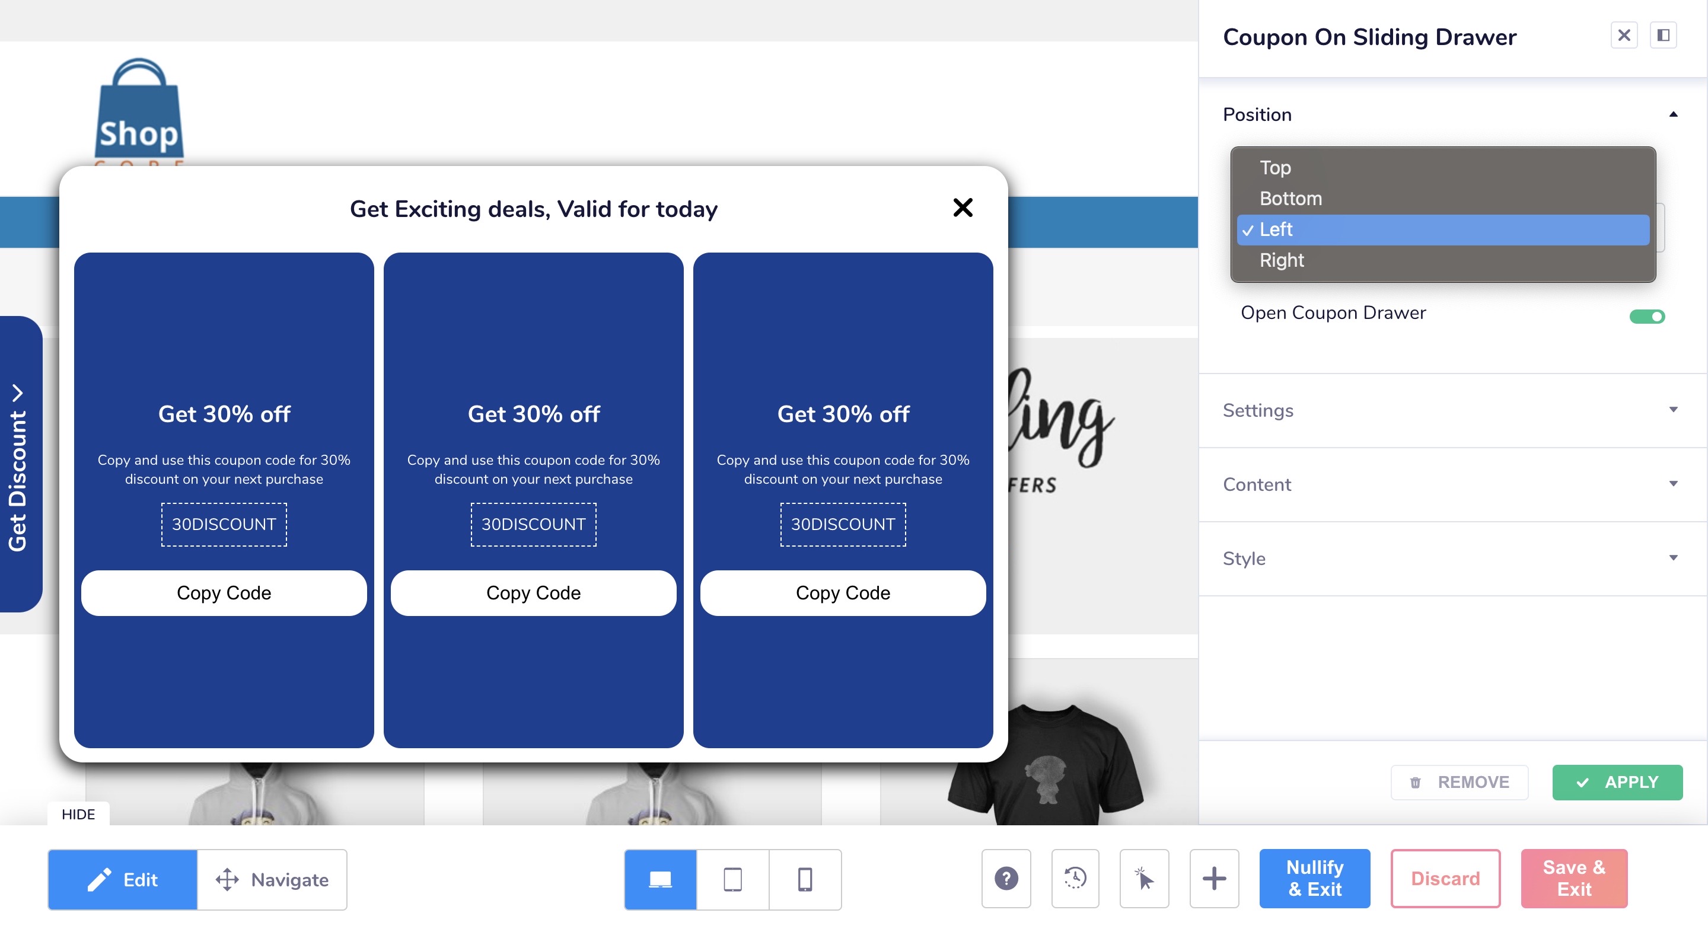Click the Nullify & Exit button
1708x932 pixels.
pyautogui.click(x=1314, y=879)
